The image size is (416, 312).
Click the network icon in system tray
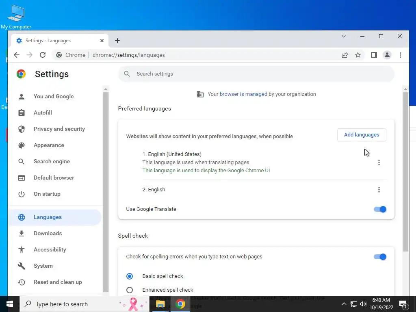[354, 304]
